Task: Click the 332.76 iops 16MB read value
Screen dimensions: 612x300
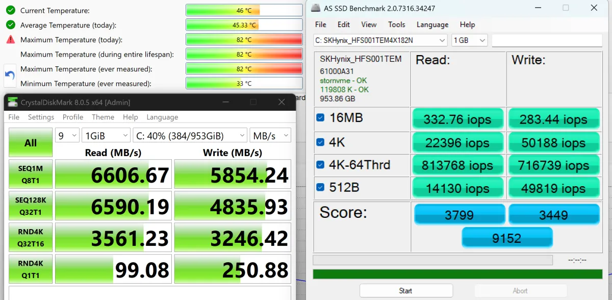Action: [457, 119]
